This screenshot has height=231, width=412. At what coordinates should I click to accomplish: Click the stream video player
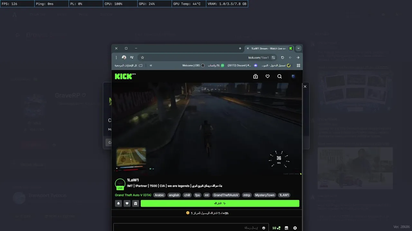coord(207,129)
